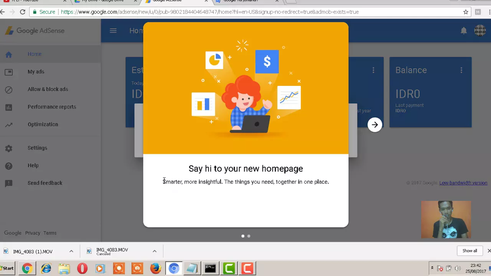491x276 pixels.
Task: Launch Opera from taskbar
Action: pyautogui.click(x=82, y=268)
